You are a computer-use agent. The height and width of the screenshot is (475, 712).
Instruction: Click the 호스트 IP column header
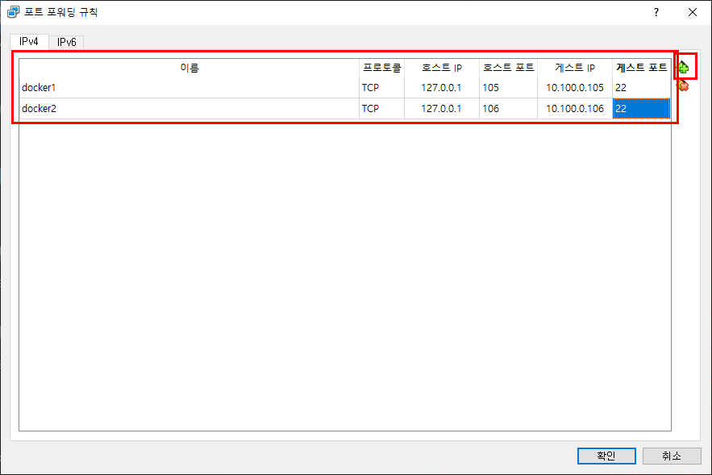pos(442,68)
